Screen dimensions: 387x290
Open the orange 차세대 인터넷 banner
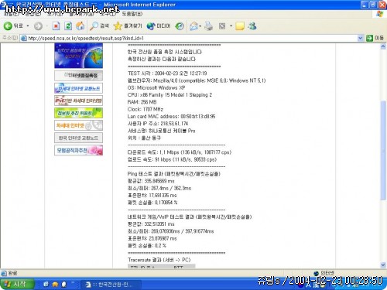coord(78,125)
